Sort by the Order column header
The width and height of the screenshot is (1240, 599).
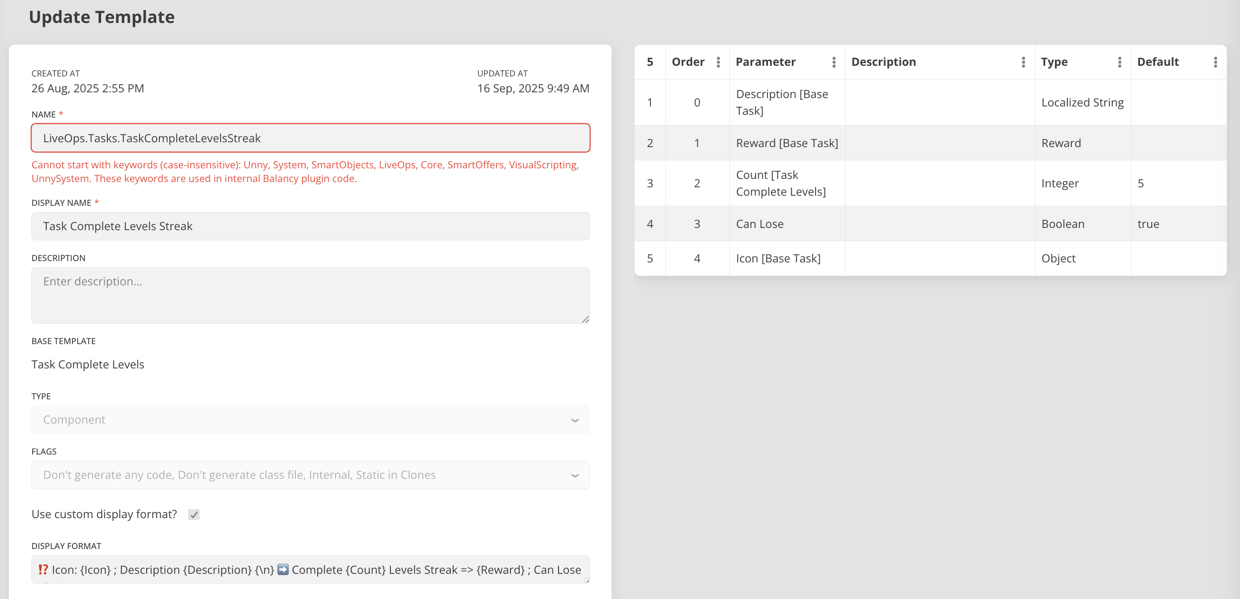688,62
